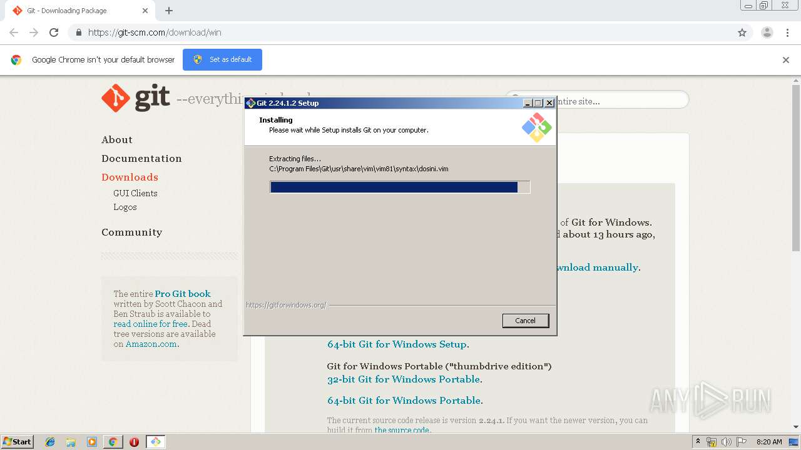
Task: Click the download manually link
Action: pyautogui.click(x=597, y=267)
